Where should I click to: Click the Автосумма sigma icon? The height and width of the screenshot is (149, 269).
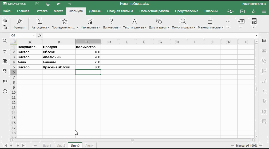coord(40,21)
